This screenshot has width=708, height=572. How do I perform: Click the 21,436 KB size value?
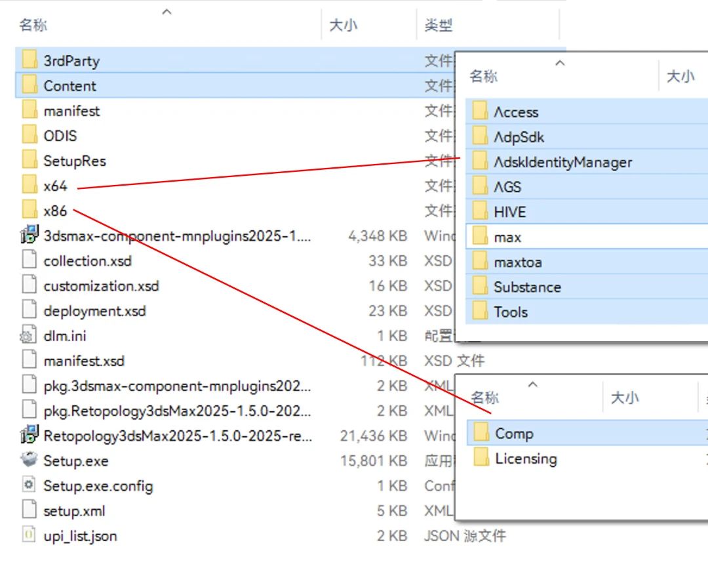374,436
